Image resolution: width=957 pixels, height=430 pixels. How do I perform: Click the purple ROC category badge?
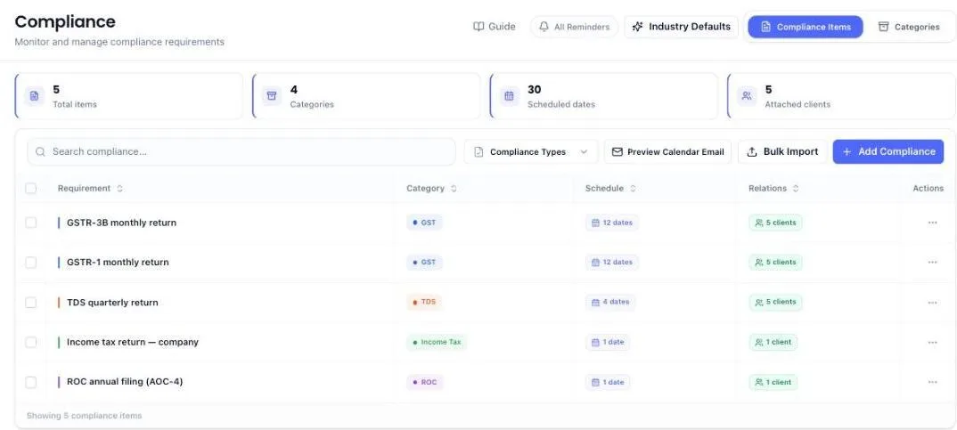(x=425, y=383)
